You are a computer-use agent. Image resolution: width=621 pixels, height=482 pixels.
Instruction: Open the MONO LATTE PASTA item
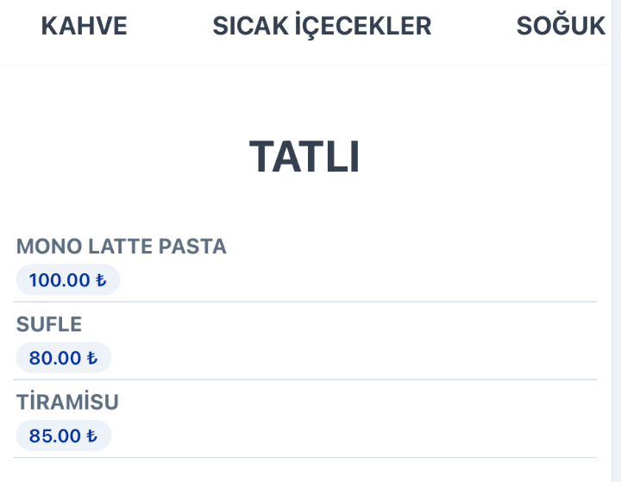pos(122,247)
